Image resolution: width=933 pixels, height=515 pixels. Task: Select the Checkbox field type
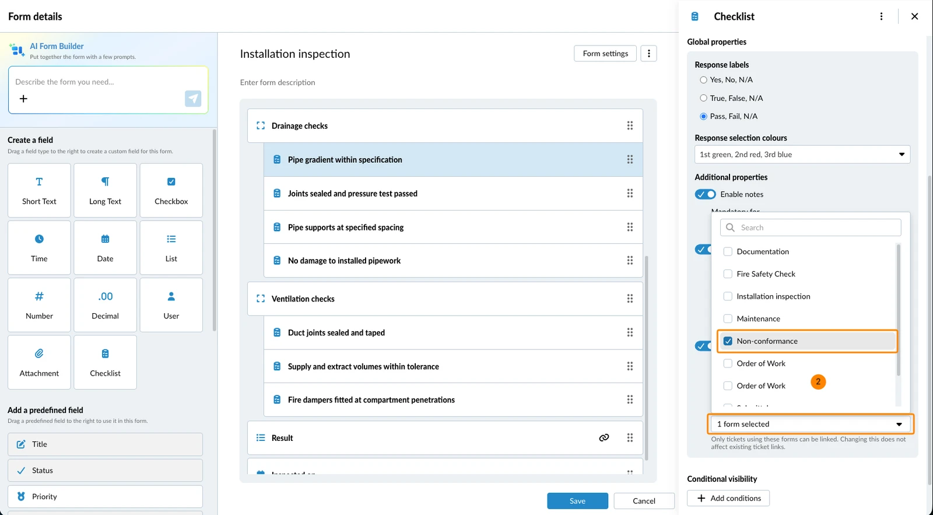click(171, 190)
